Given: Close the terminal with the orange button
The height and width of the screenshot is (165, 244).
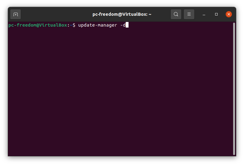Looking at the screenshot, I should (229, 14).
